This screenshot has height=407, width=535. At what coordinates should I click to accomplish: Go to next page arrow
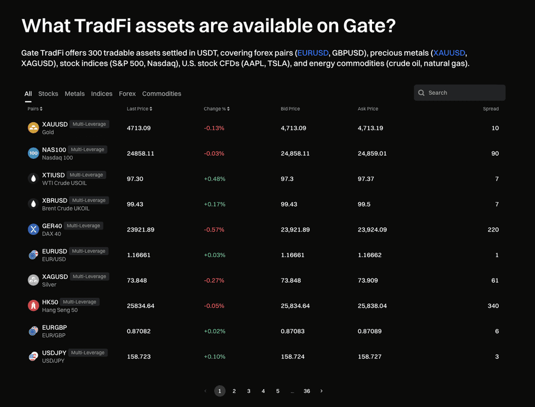(321, 391)
